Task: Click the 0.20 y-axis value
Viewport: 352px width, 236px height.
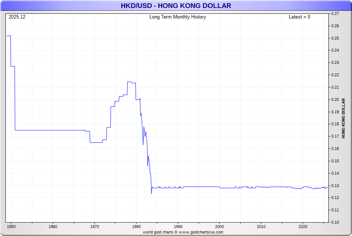Action: click(x=335, y=99)
